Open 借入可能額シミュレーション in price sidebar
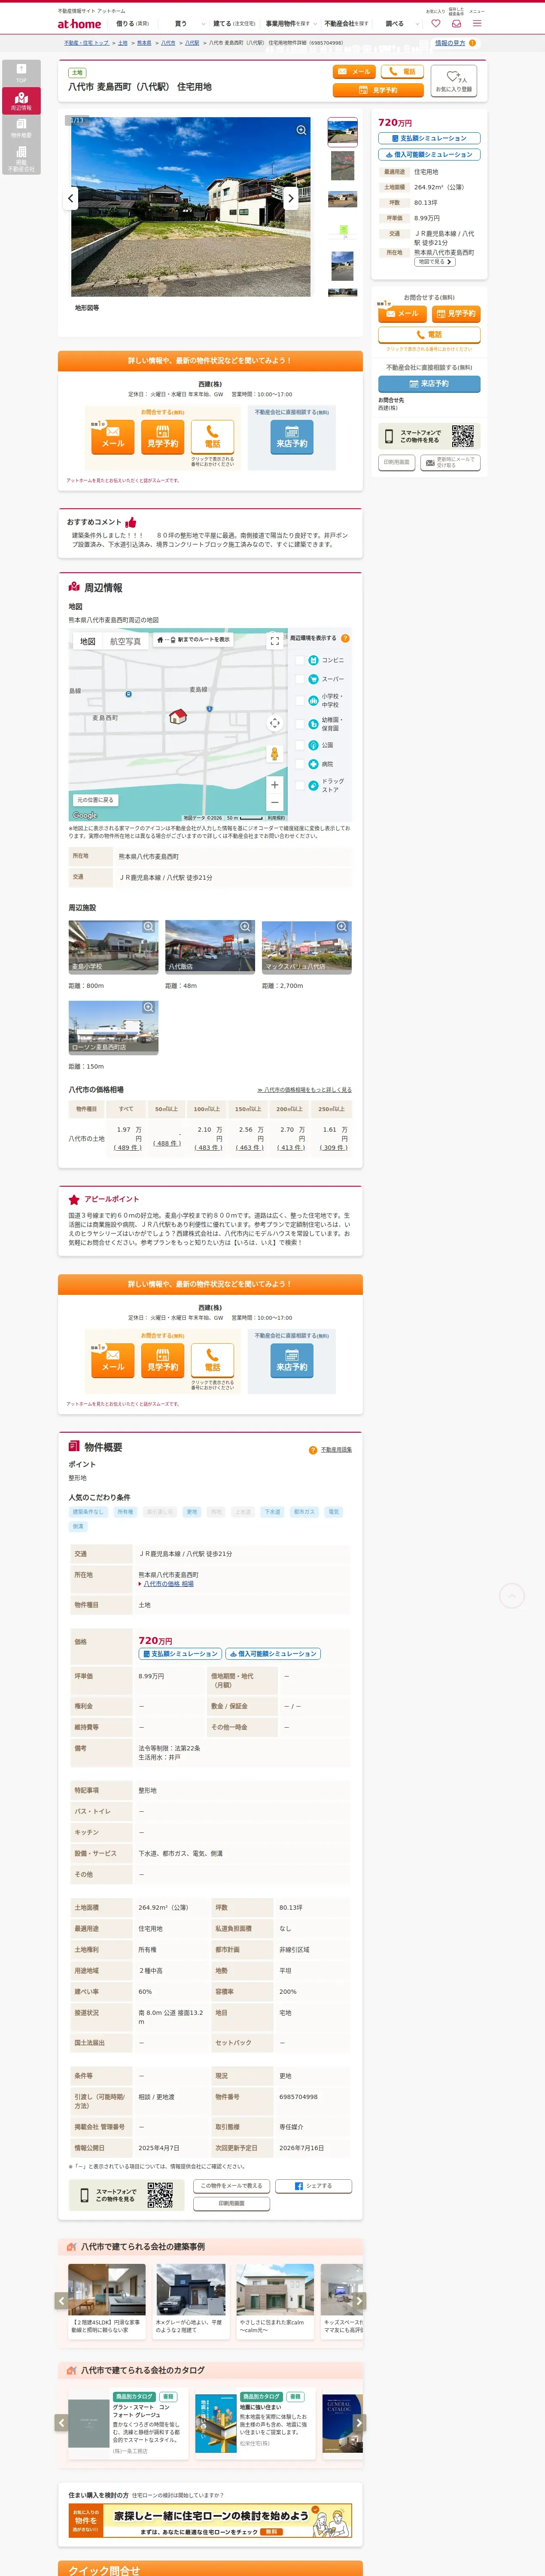 click(429, 155)
